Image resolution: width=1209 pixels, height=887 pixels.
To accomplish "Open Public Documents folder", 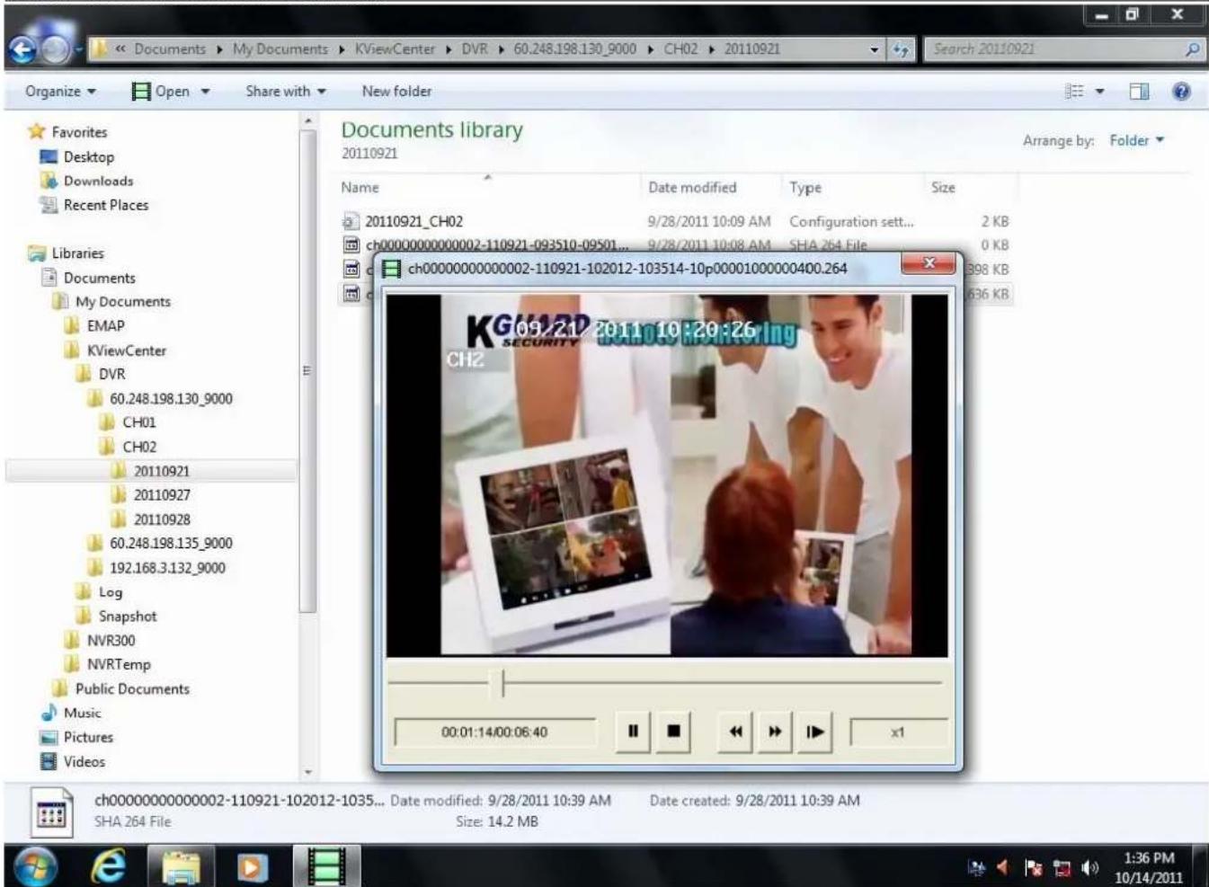I will click(132, 689).
